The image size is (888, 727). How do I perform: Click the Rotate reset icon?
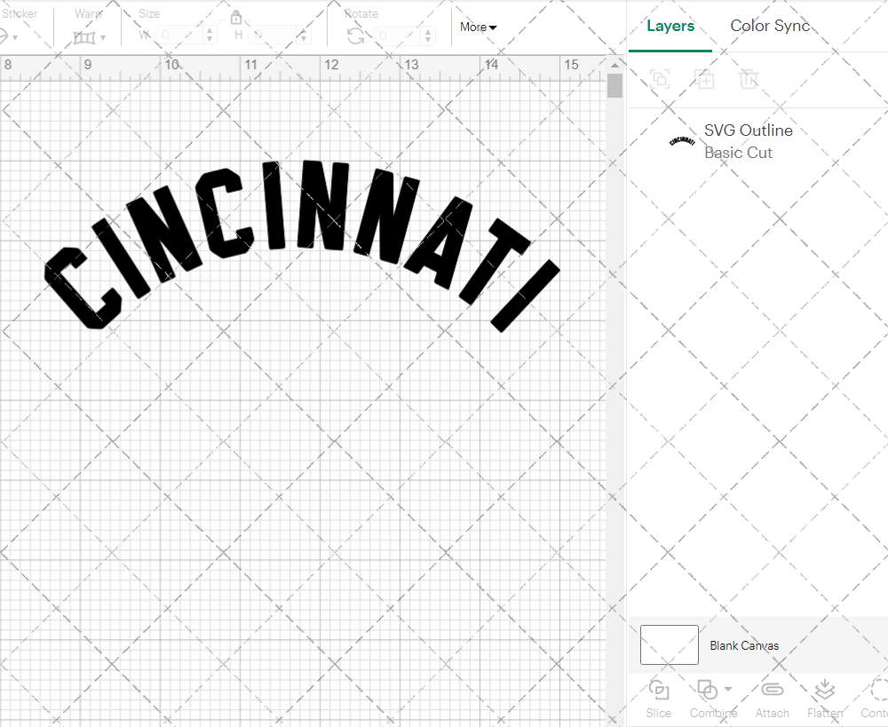pos(353,36)
